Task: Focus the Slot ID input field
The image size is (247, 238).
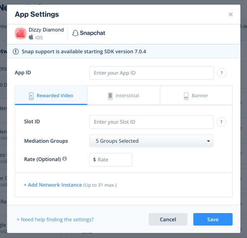Action: 151,122
